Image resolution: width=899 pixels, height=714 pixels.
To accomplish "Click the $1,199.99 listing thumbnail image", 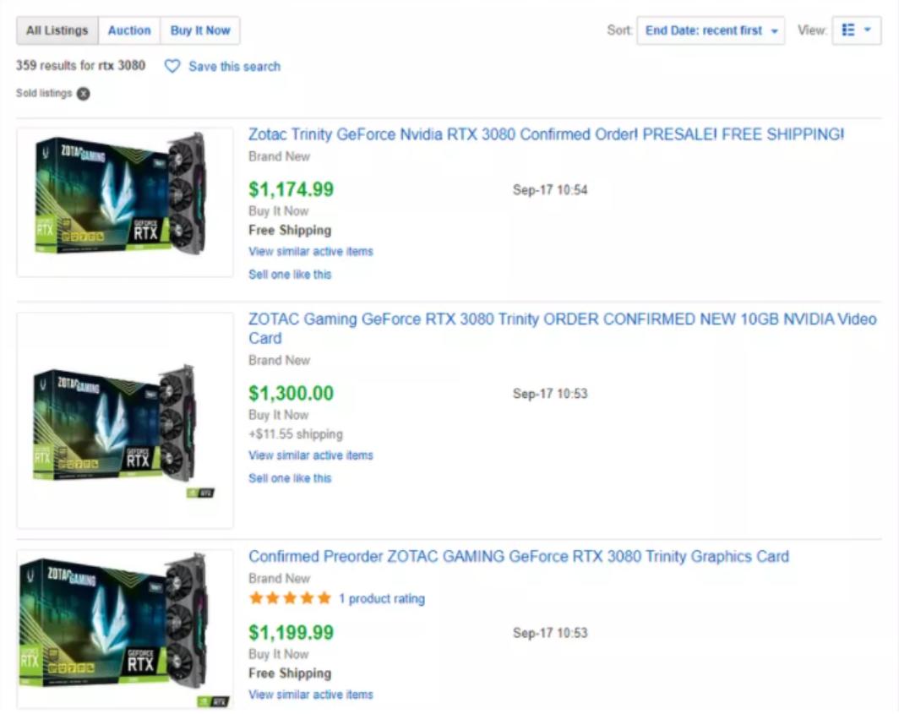I will coord(124,619).
